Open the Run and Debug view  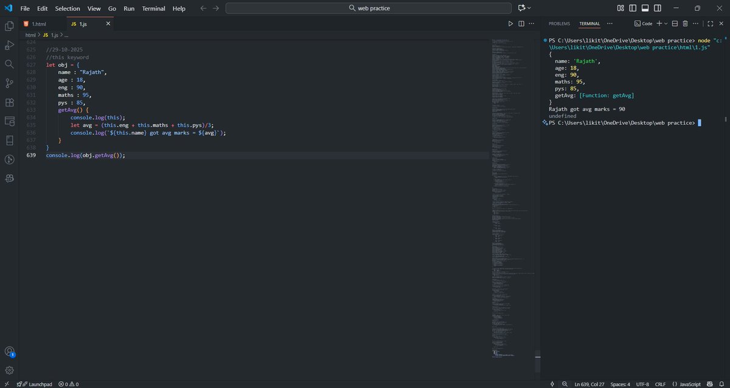coord(9,45)
